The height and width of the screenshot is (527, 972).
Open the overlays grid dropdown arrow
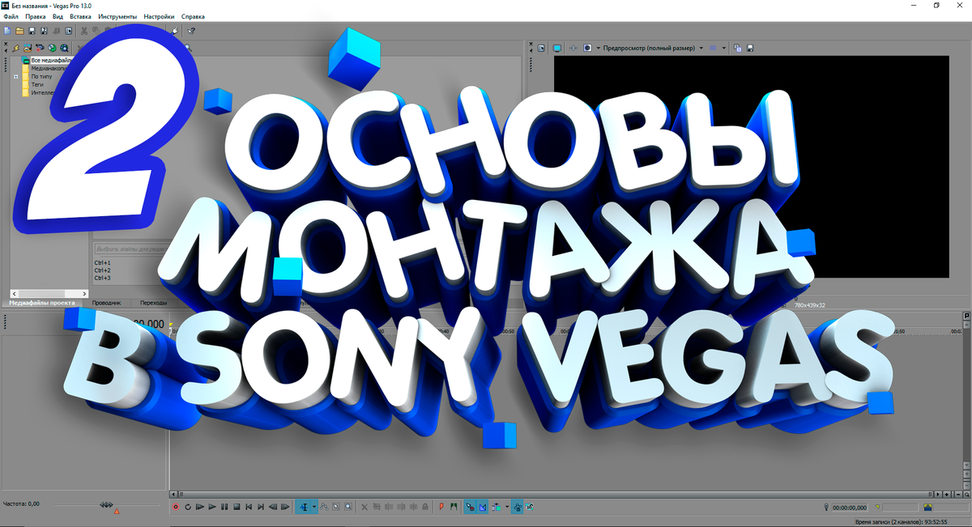point(724,49)
